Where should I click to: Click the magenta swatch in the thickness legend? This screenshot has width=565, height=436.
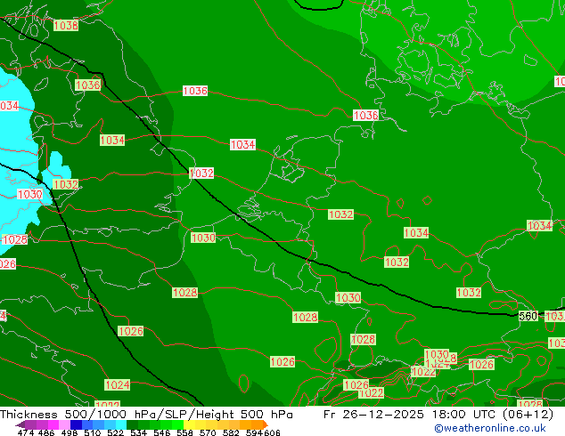coord(53,424)
